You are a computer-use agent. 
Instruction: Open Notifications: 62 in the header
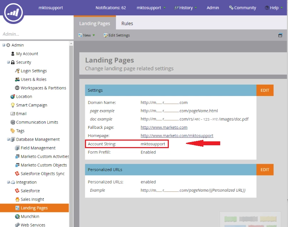point(111,8)
